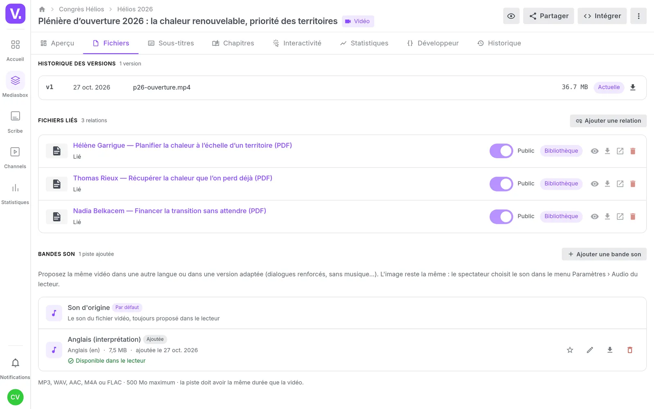
Task: Toggle Public switch for Nadia Belkacem file
Action: coord(501,216)
